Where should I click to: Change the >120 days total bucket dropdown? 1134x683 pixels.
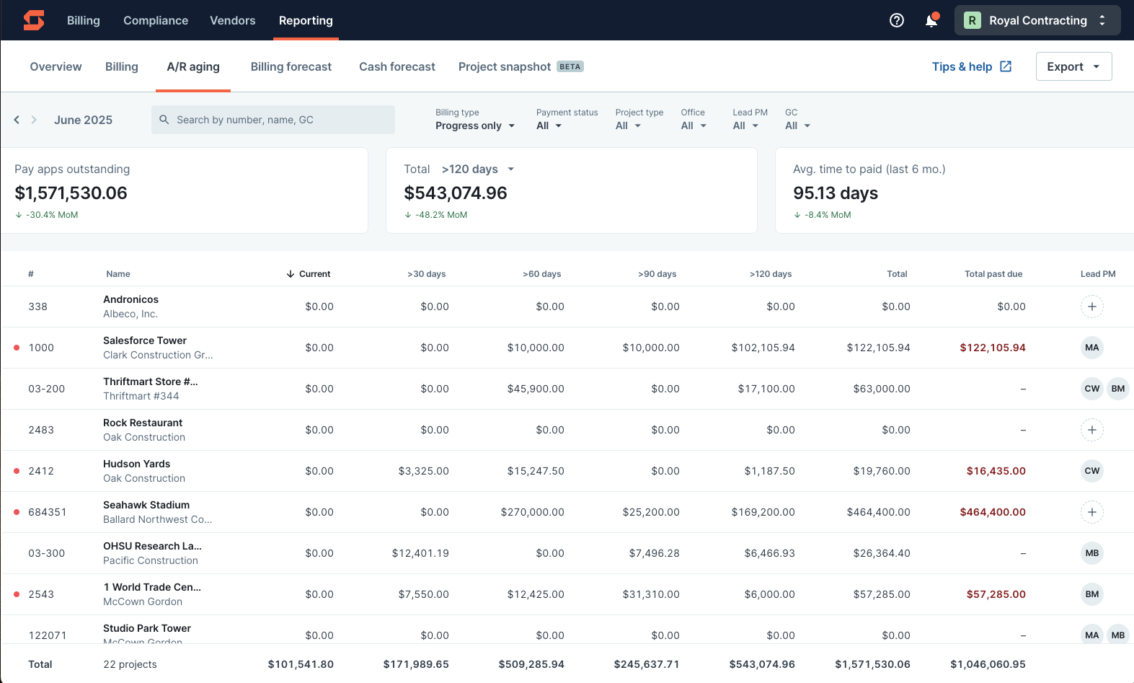[478, 169]
